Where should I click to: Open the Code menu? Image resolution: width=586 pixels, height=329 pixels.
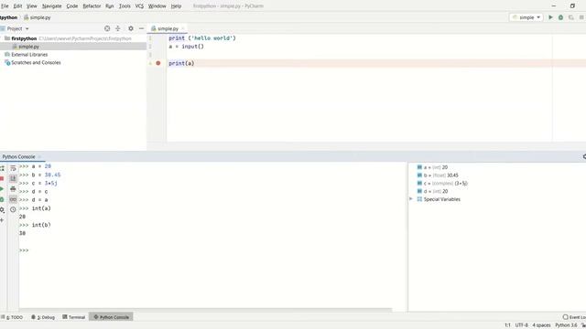pyautogui.click(x=72, y=6)
